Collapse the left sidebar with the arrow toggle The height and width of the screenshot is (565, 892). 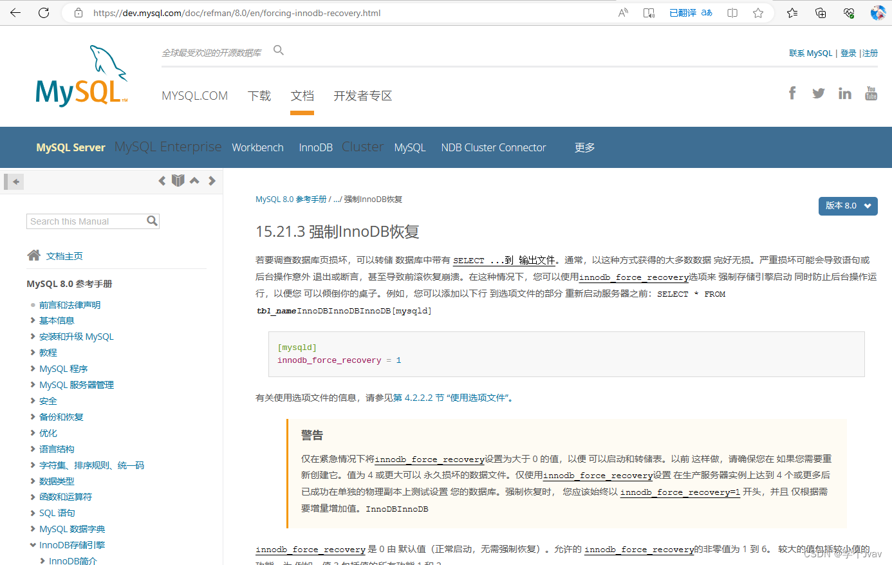[x=14, y=181]
